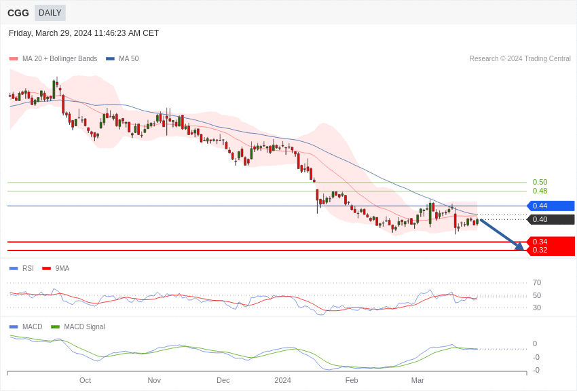
Task: Click the blue downward trend arrow
Action: click(x=502, y=235)
